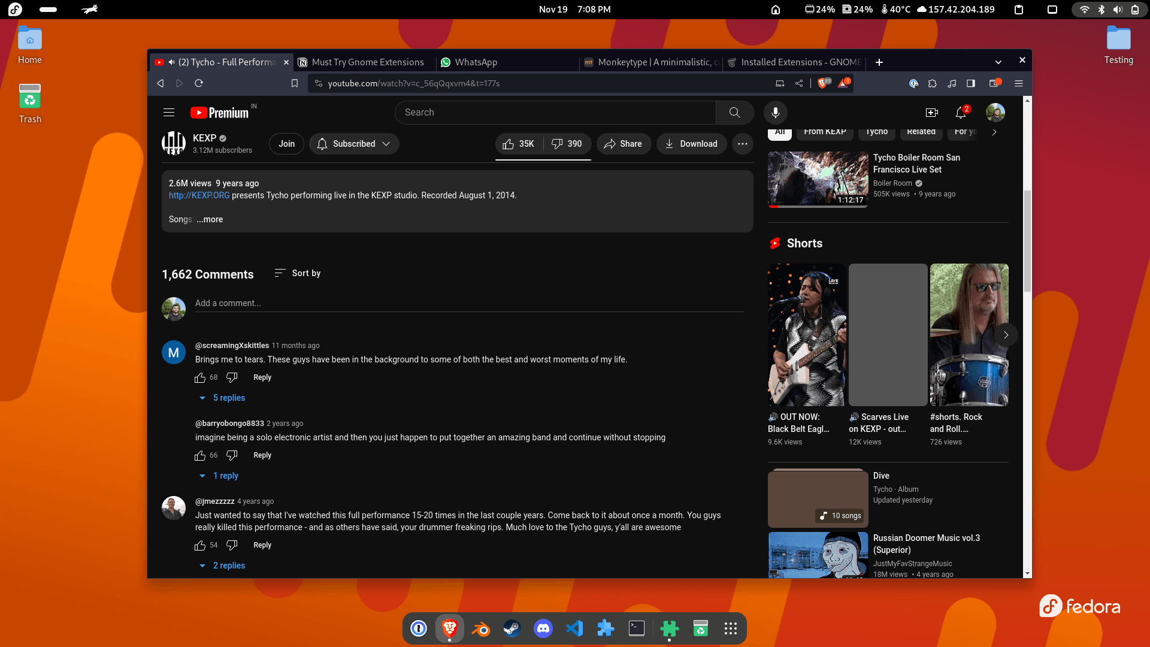Image resolution: width=1150 pixels, height=647 pixels.
Task: Switch to Must Try Gnome Extensions tab
Action: [364, 62]
